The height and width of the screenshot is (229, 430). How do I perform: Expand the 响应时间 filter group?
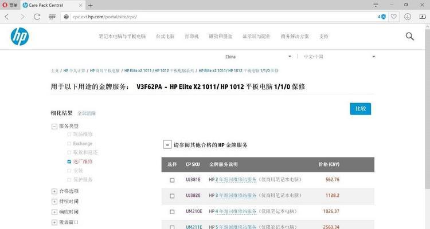[54, 212]
